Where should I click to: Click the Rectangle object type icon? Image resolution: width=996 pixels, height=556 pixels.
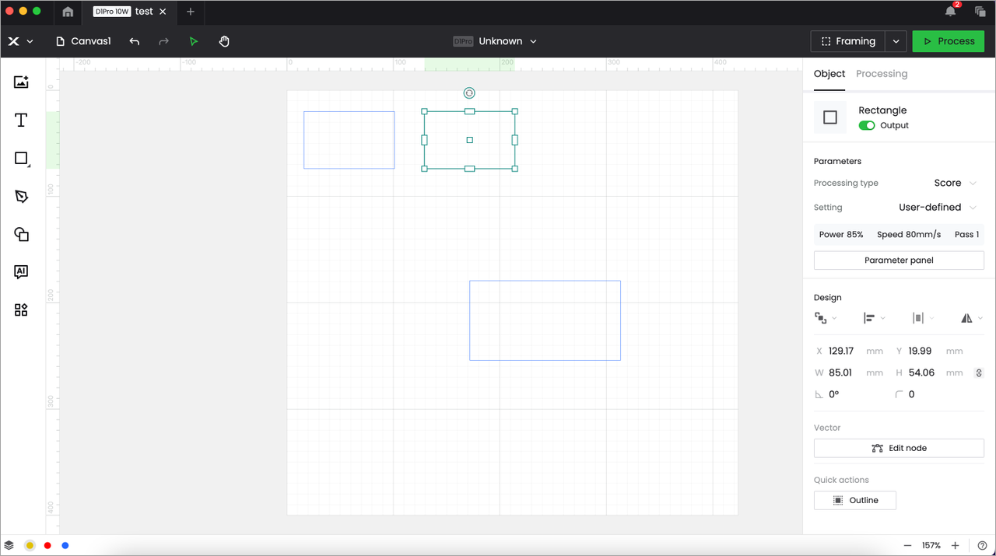[x=830, y=117]
